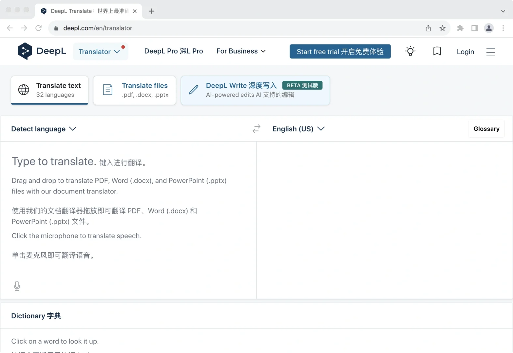Image resolution: width=513 pixels, height=353 pixels.
Task: Click the microphone to translate speech
Action: tap(17, 286)
